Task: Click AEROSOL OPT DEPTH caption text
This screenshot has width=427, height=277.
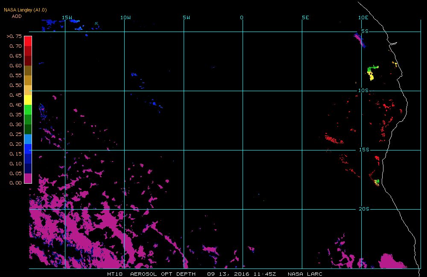Action: point(163,274)
